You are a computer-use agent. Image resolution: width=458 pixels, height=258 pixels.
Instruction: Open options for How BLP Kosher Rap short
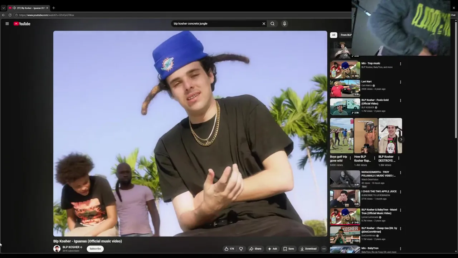375,158
